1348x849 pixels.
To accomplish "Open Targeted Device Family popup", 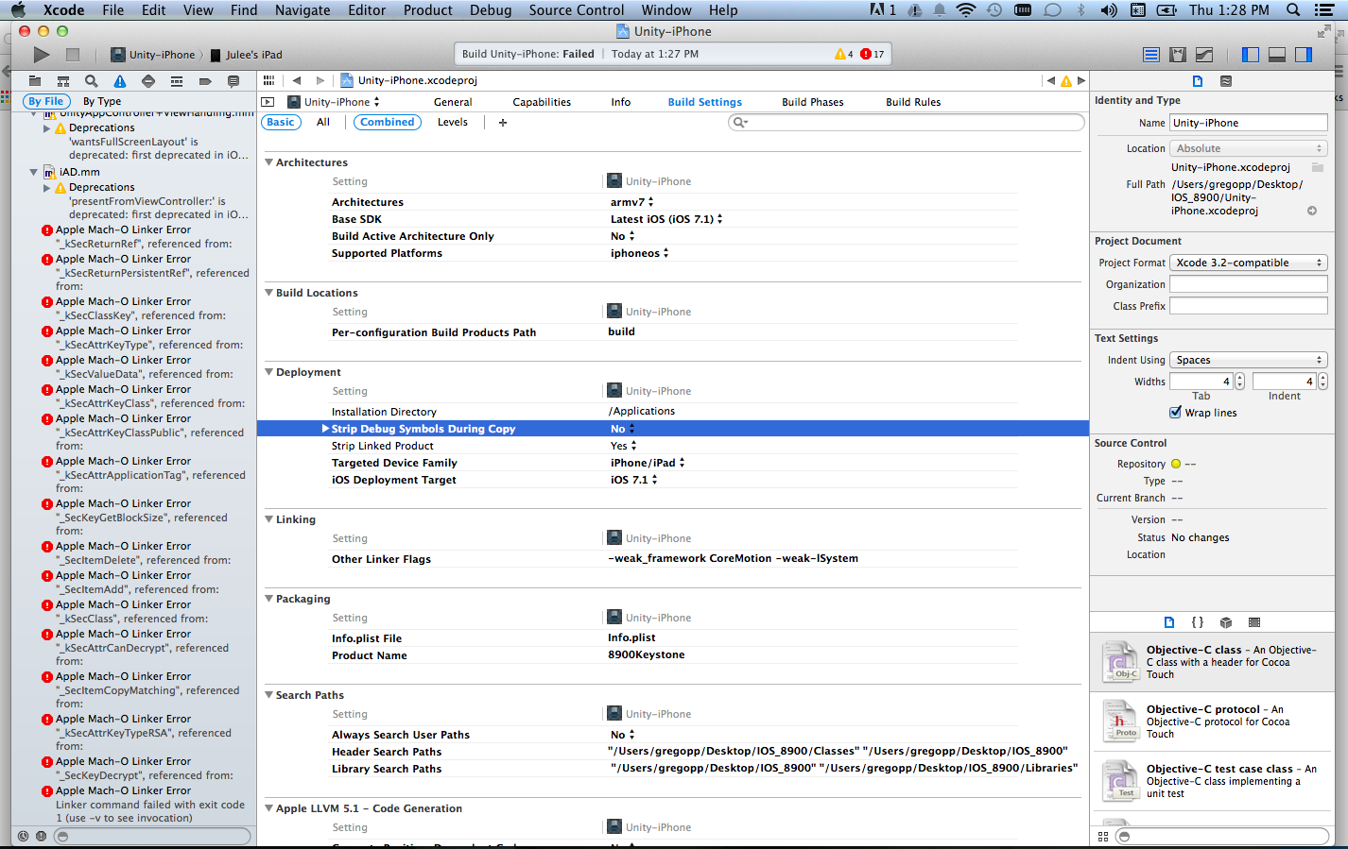I will coord(648,463).
